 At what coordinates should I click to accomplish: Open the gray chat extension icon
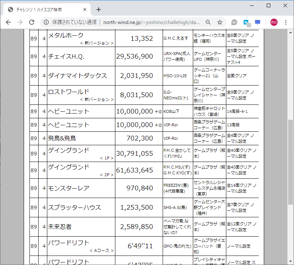[234, 22]
